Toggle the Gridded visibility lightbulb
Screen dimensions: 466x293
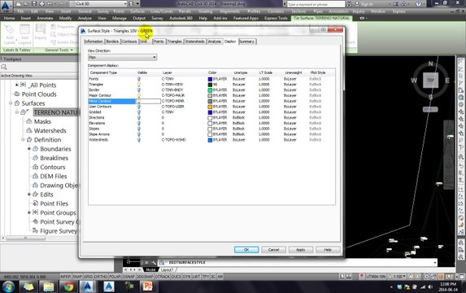(x=138, y=112)
